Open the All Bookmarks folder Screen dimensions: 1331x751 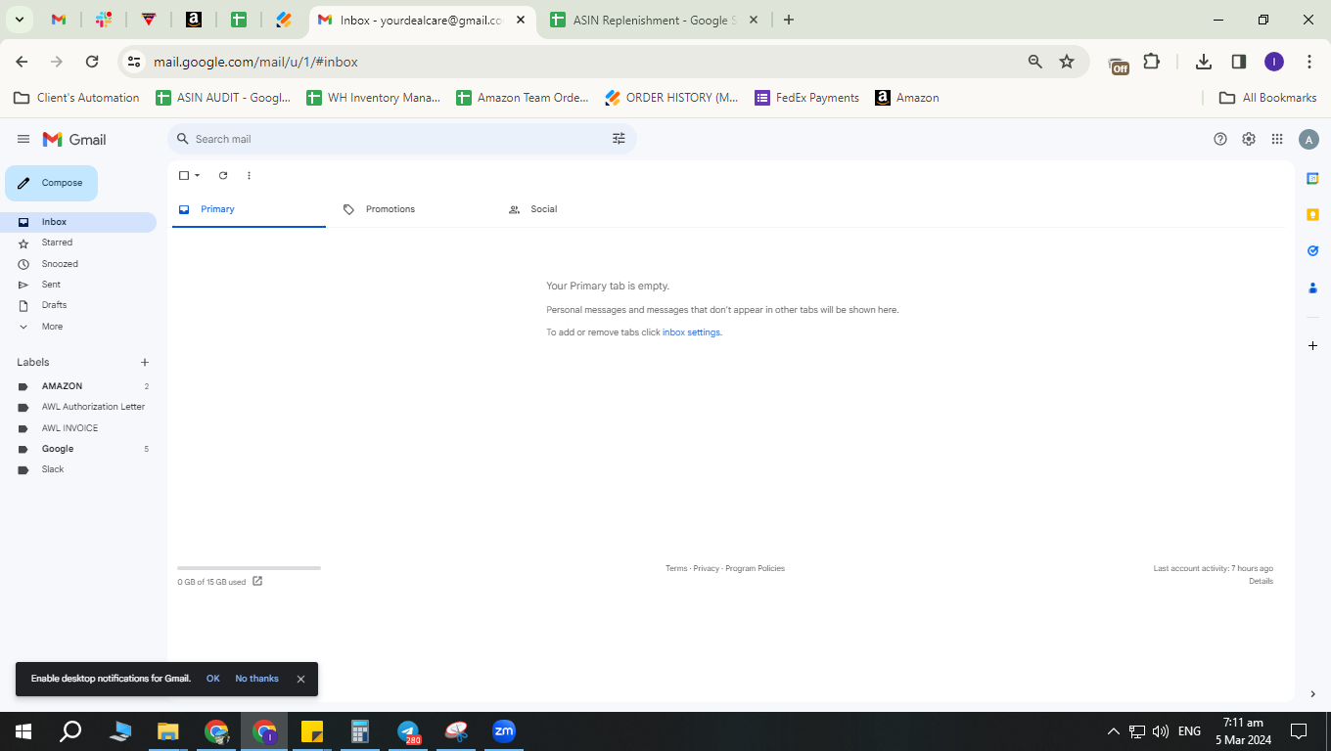coord(1268,98)
